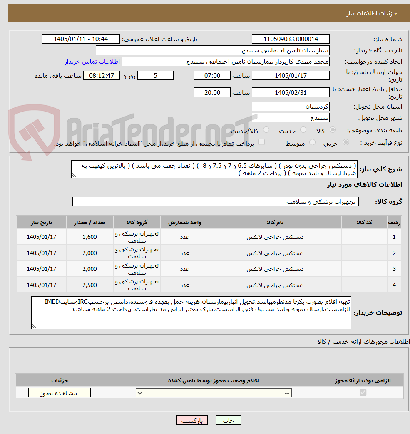Click the delivery city field سنندج
The image size is (410, 434).
pos(291,118)
